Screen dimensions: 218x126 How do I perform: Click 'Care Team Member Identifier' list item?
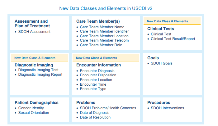[104, 31]
